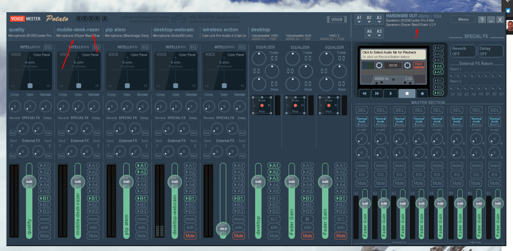Click SEL on master bus A1
This screenshot has width=513, height=251.
click(362, 110)
